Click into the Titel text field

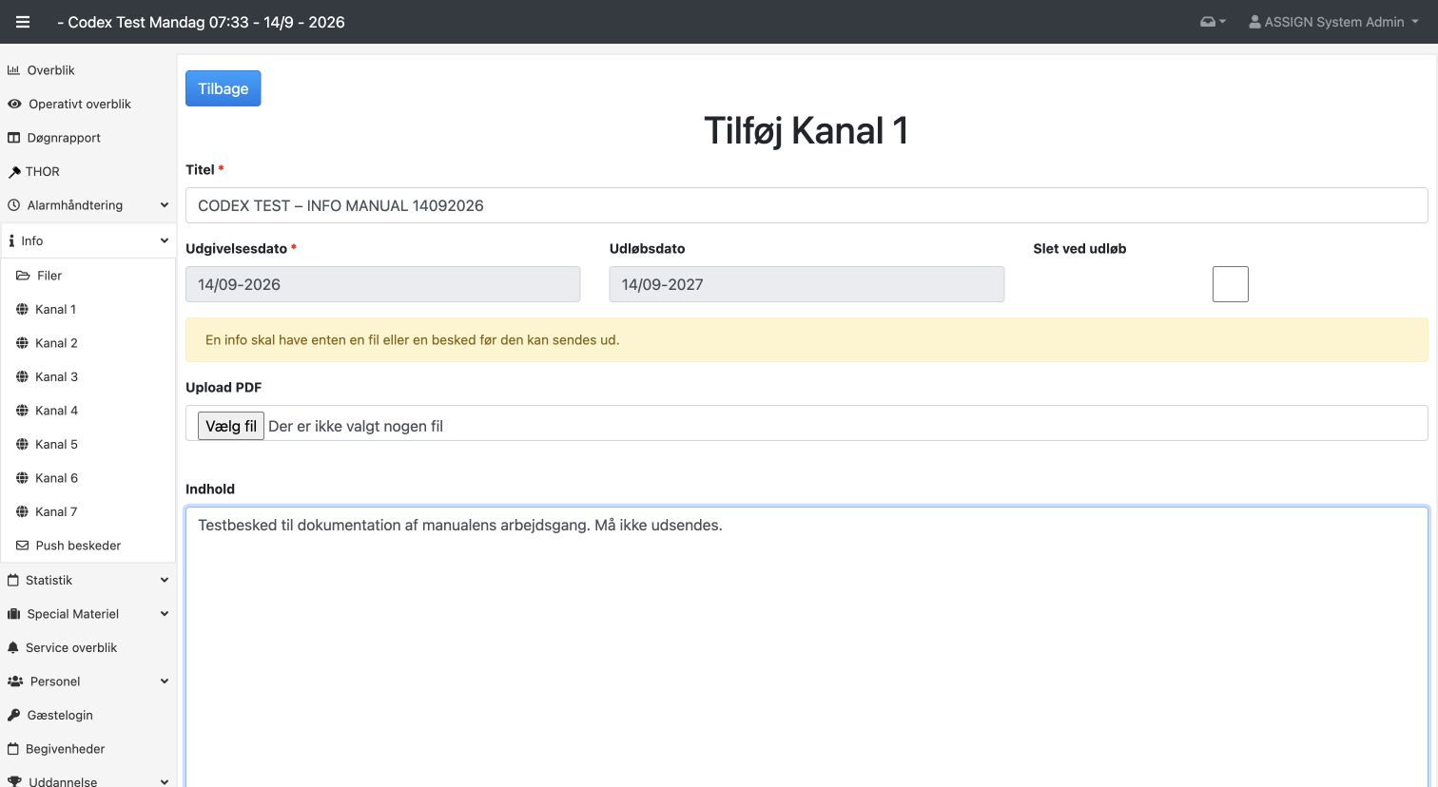point(806,205)
